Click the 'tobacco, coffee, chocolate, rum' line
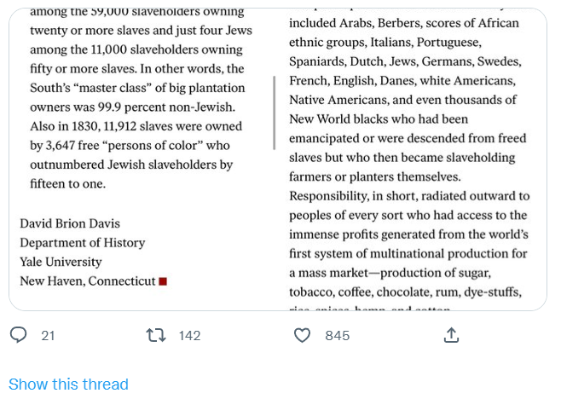561x399 pixels. tap(405, 292)
